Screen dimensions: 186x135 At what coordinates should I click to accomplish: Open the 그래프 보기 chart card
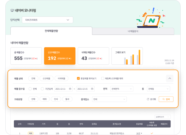pyautogui.click(x=127, y=56)
